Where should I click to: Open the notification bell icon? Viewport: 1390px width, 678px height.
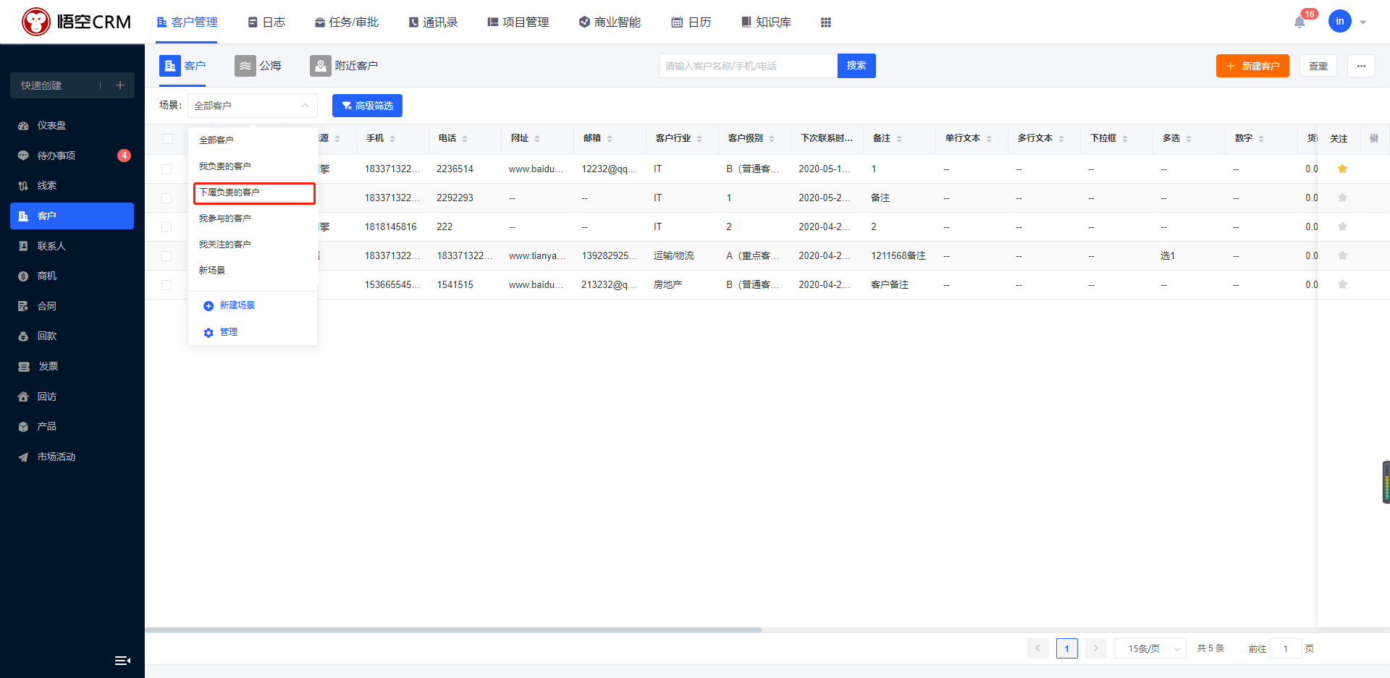(1300, 22)
